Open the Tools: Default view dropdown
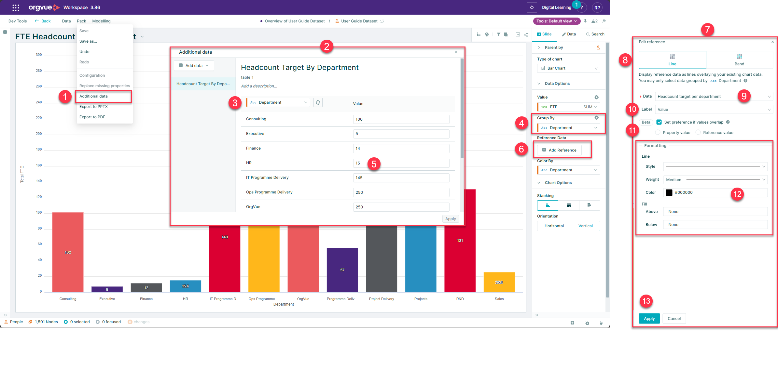The width and height of the screenshot is (778, 370). pos(557,21)
